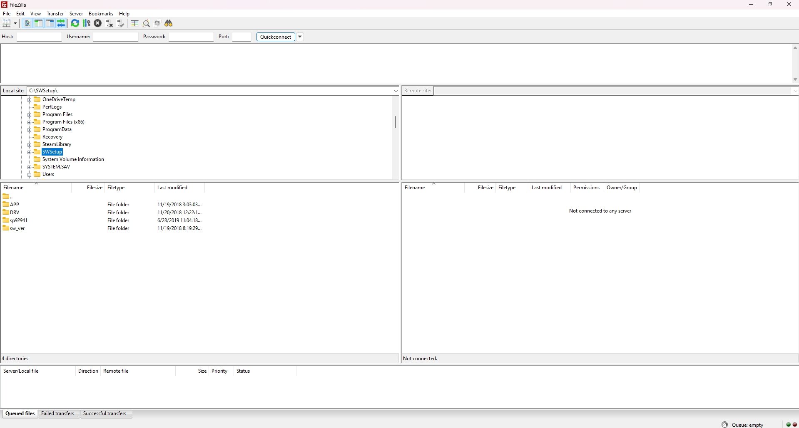This screenshot has width=799, height=428.
Task: Open the Edit menu
Action: click(x=20, y=14)
